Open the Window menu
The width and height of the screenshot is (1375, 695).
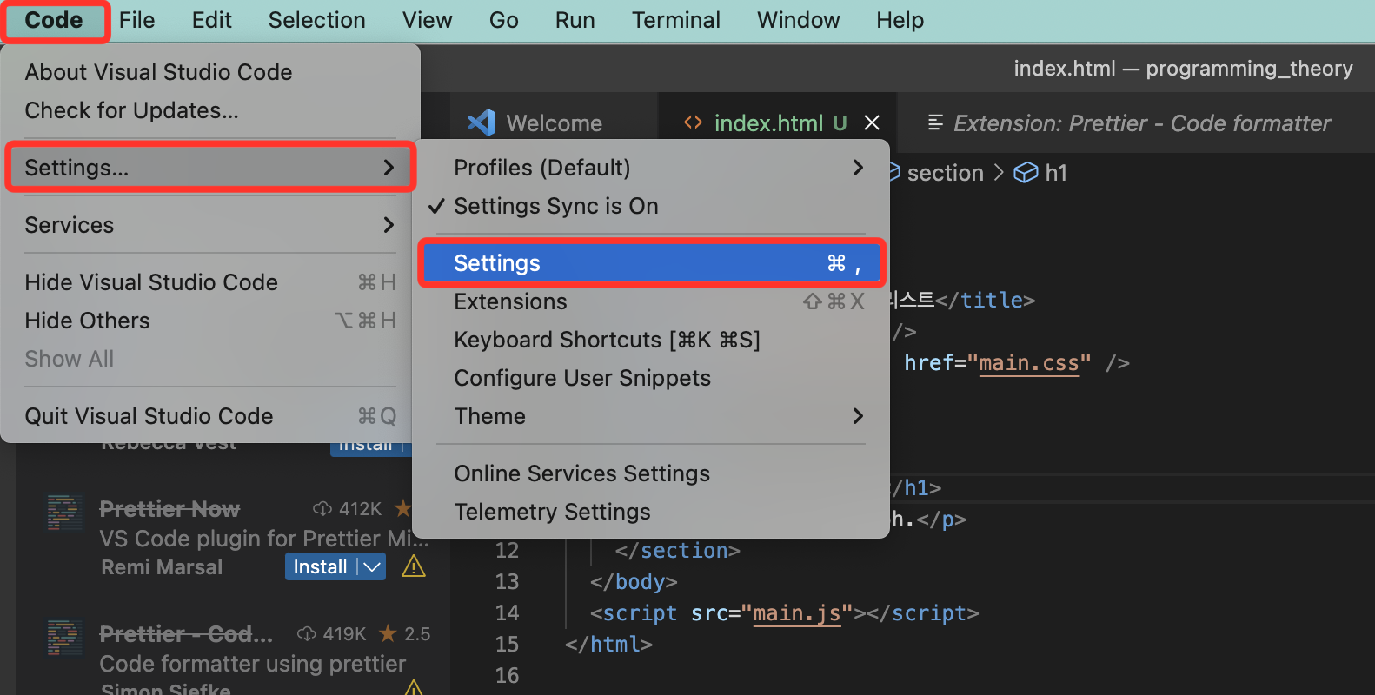(x=798, y=20)
